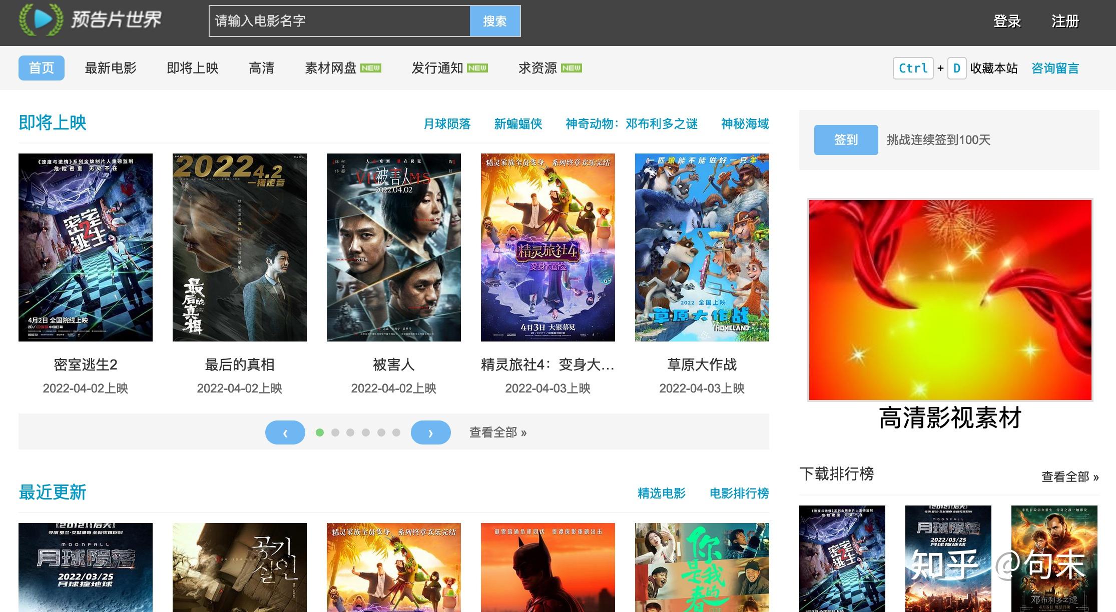Image resolution: width=1116 pixels, height=612 pixels.
Task: Open the 咨询留言 link
Action: (x=1055, y=68)
